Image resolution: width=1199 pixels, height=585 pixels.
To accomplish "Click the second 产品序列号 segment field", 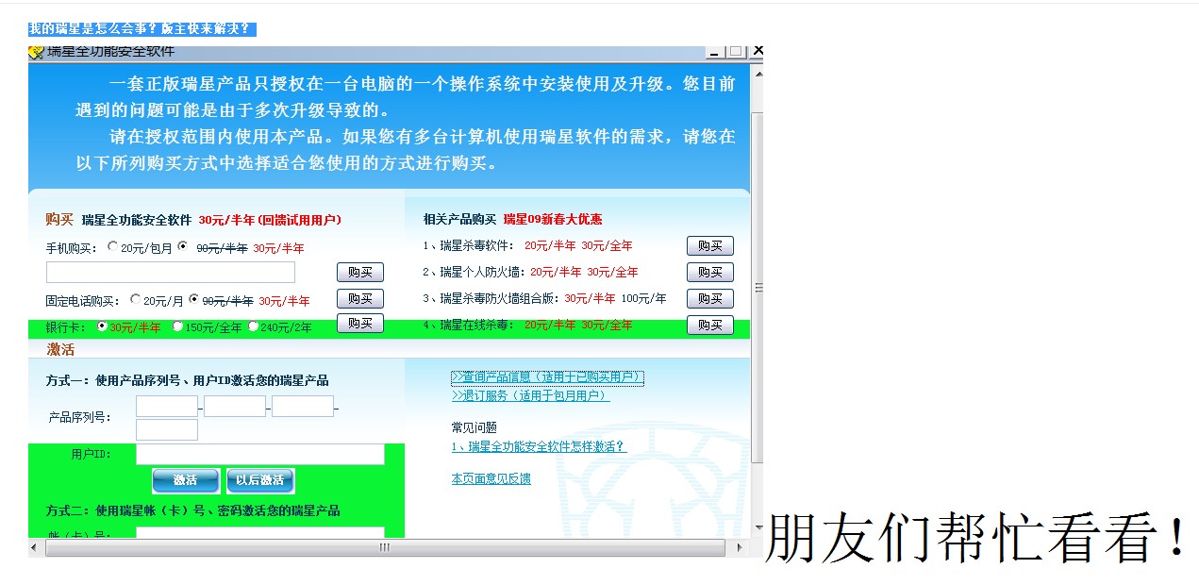I will click(x=235, y=407).
